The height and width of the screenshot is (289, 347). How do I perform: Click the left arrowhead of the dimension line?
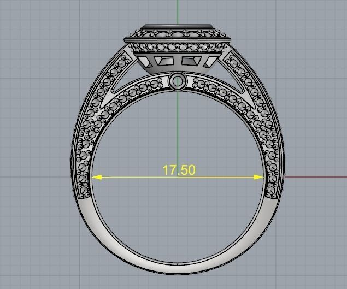click(x=97, y=177)
